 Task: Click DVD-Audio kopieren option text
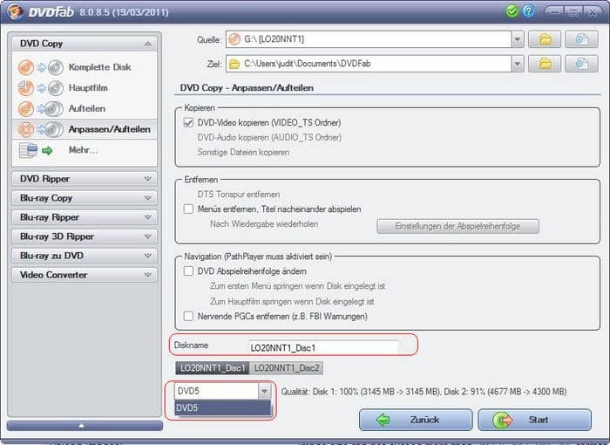coord(269,138)
